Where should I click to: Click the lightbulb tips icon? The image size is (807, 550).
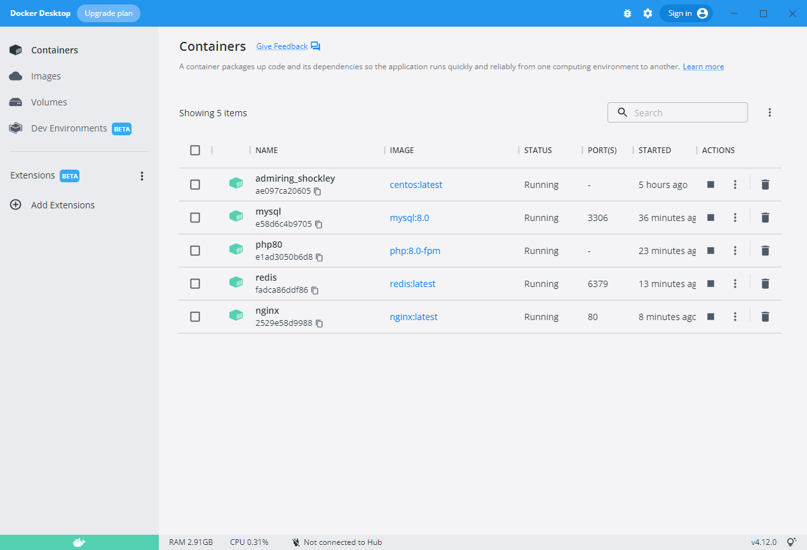click(x=791, y=542)
